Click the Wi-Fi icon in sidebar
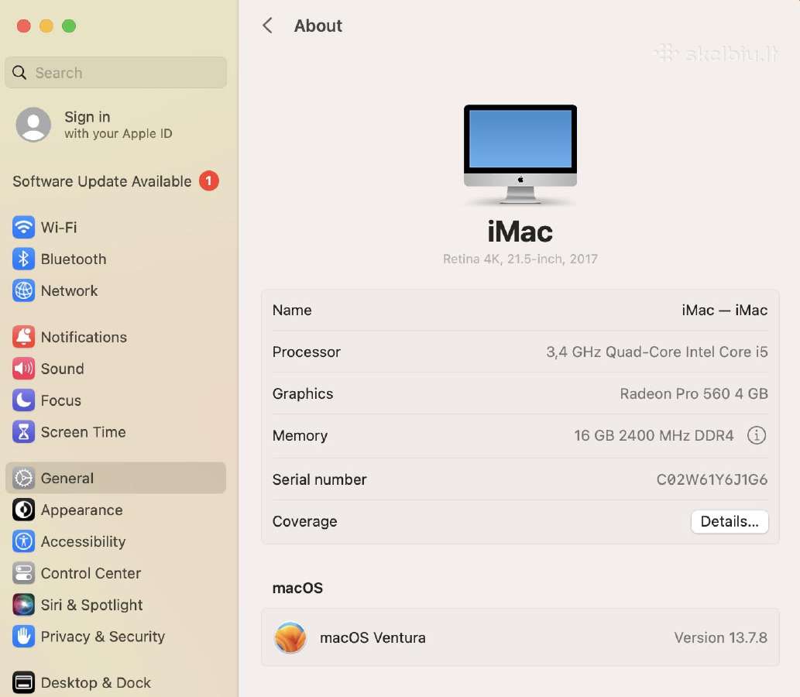This screenshot has height=697, width=800. click(23, 227)
